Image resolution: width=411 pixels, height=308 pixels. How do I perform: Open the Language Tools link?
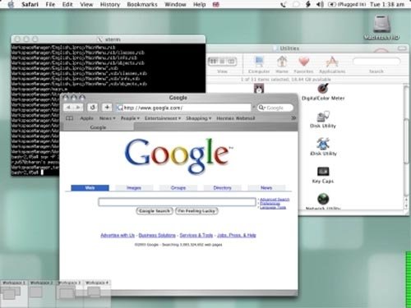click(273, 208)
